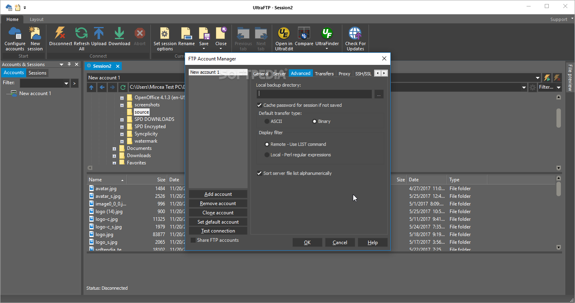Select Local - Perl regular expressions option
575x303 pixels.
(x=267, y=155)
